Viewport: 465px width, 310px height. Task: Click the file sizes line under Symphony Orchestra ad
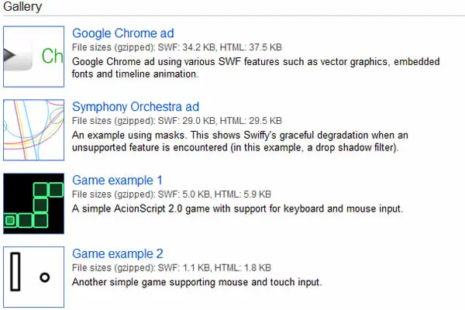177,121
